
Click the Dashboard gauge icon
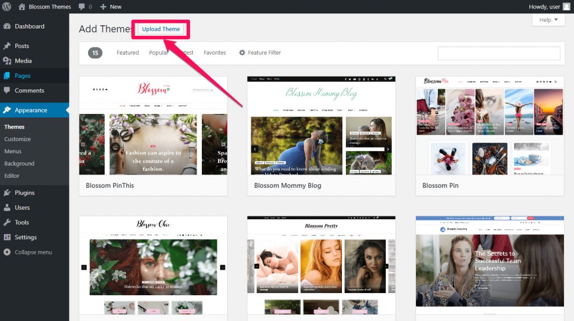(x=7, y=26)
